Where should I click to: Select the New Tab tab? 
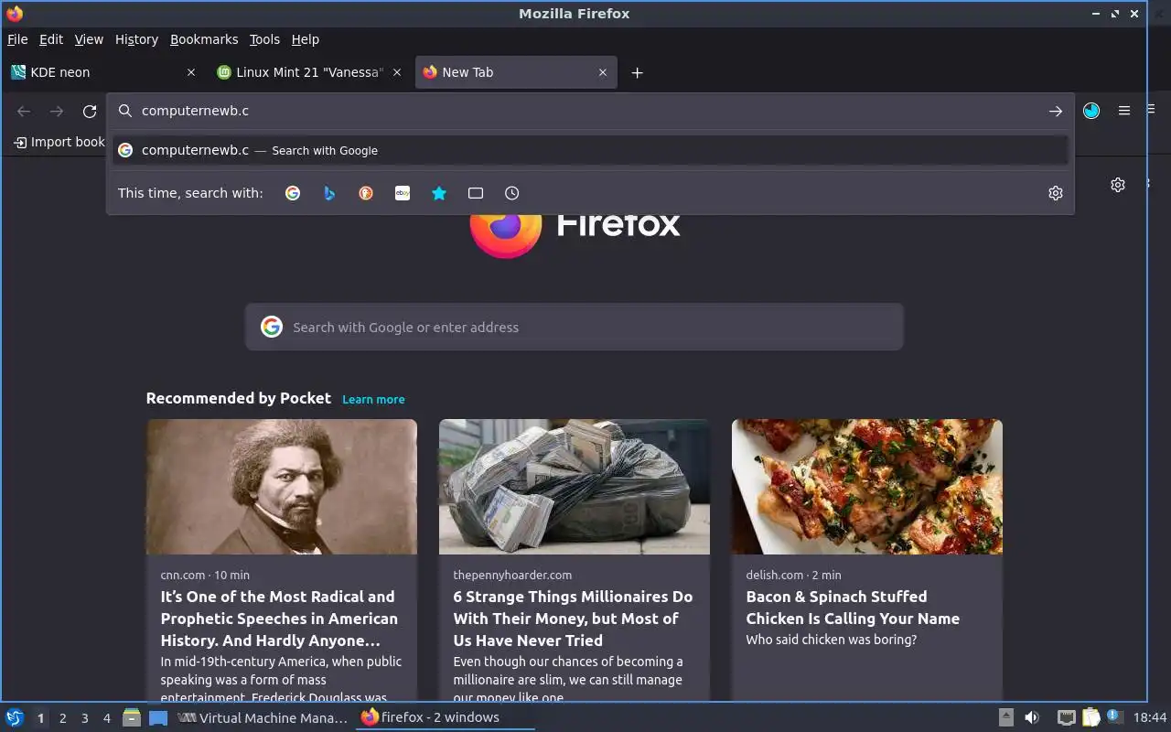click(x=517, y=72)
